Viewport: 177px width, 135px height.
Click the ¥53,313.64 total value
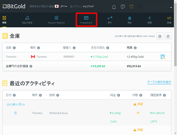point(134,66)
